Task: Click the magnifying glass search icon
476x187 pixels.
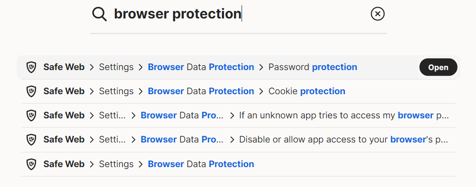Action: click(100, 14)
